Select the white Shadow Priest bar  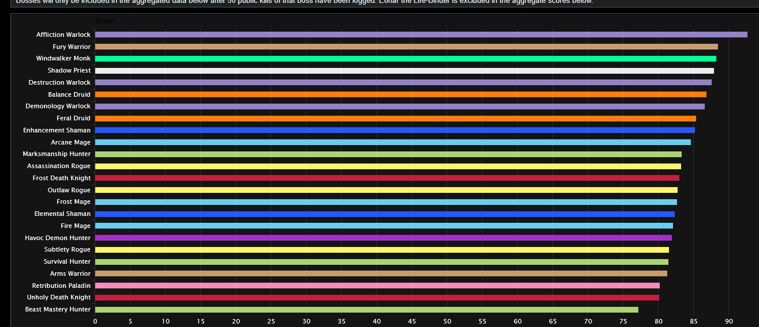404,71
